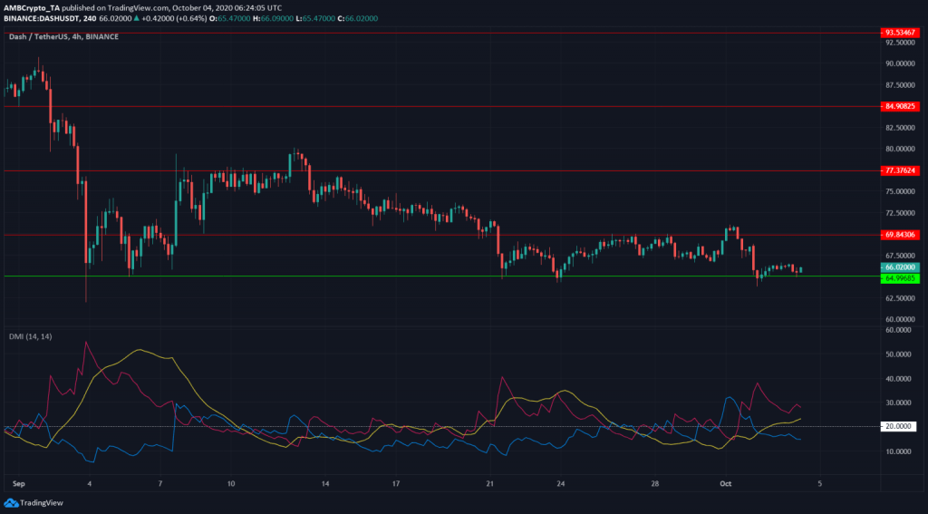Click the green horizontal support line

pos(362,276)
